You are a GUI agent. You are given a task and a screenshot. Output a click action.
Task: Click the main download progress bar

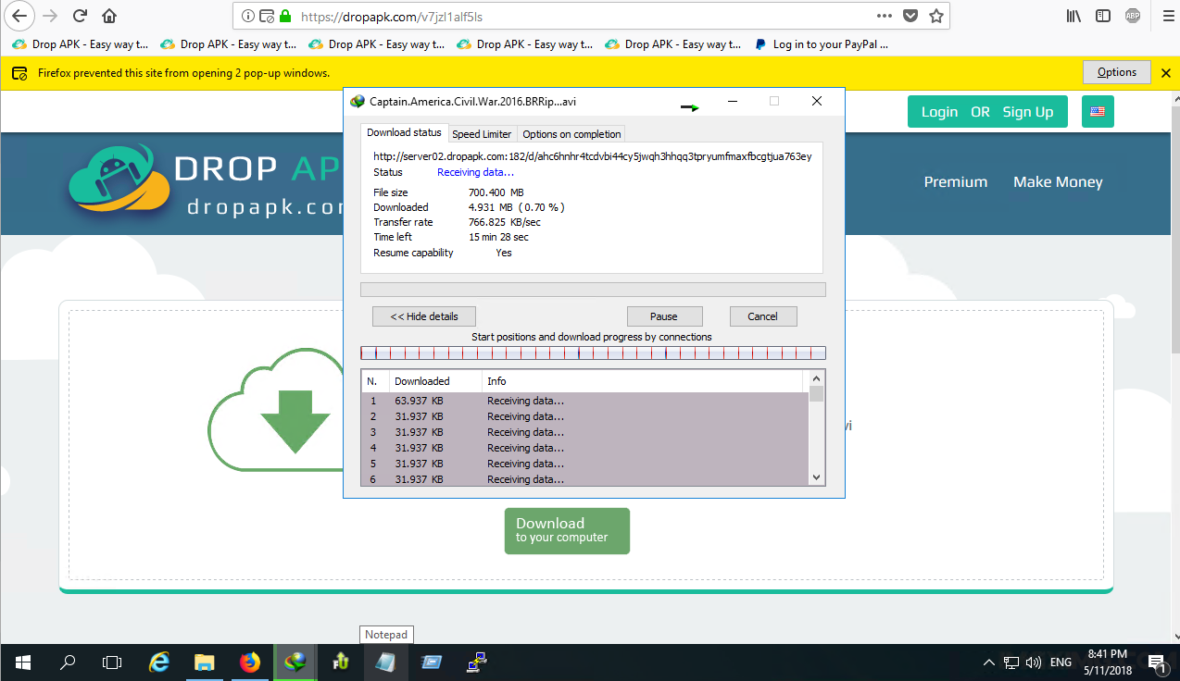click(x=593, y=290)
